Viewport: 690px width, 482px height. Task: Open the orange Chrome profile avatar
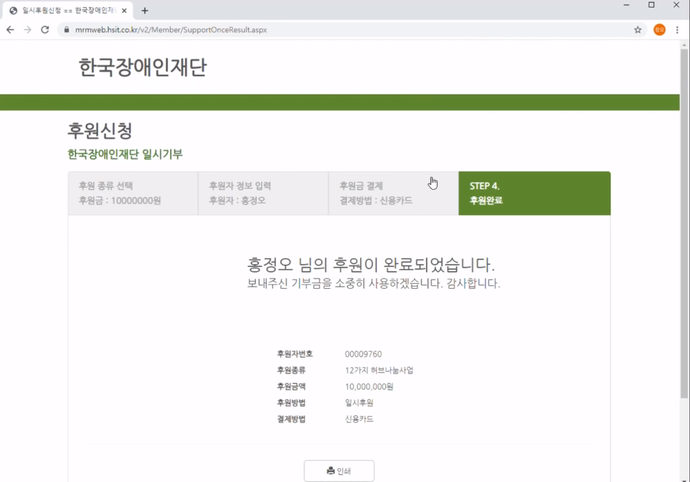click(659, 30)
